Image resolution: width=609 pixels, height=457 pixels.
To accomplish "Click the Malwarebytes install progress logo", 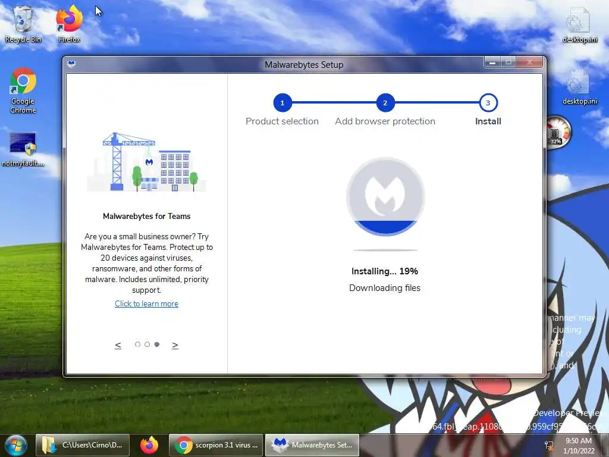I will pyautogui.click(x=385, y=196).
